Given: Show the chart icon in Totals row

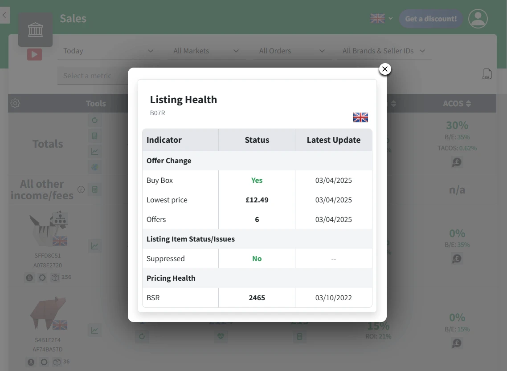Looking at the screenshot, I should coord(95,151).
